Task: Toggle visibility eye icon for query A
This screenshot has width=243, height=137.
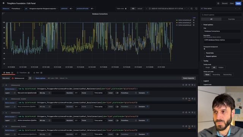Action: point(189,85)
